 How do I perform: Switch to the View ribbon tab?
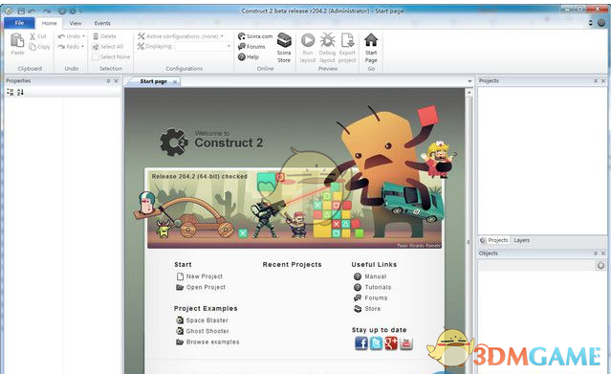click(x=76, y=23)
